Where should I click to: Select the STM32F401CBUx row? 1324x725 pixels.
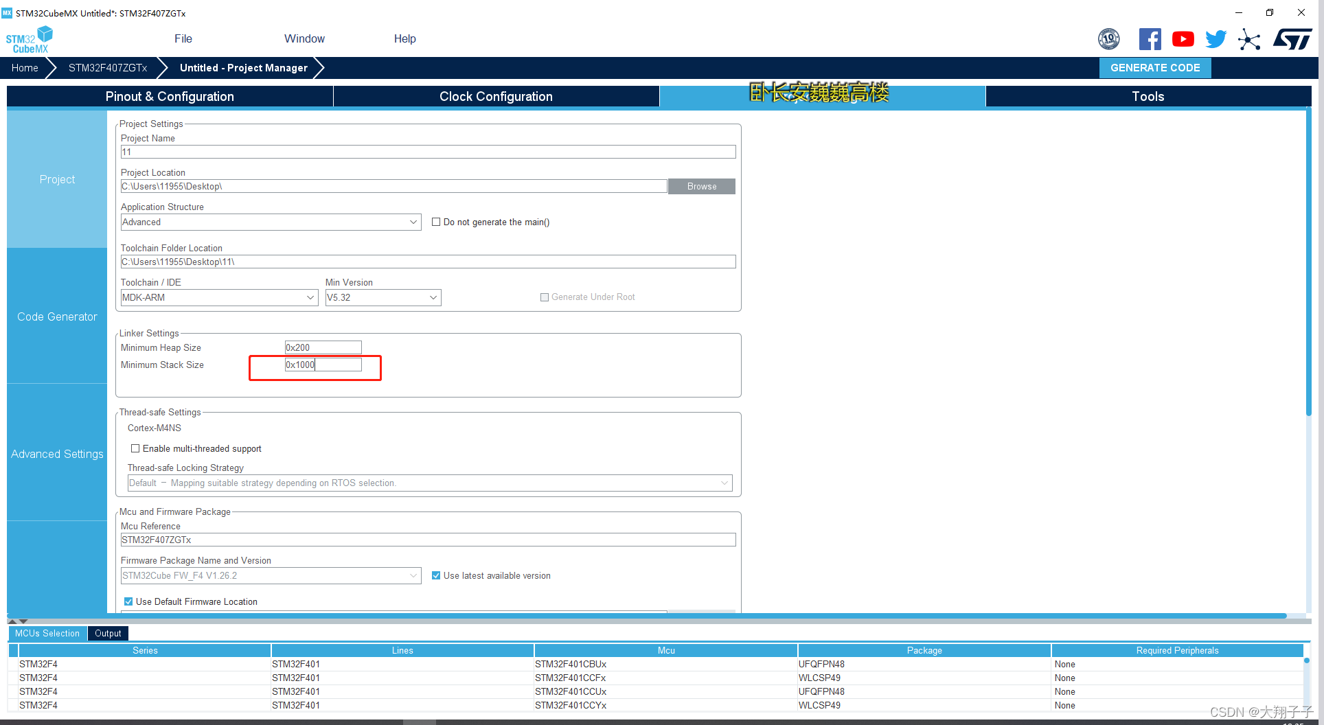coord(656,664)
